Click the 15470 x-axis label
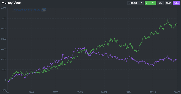This screenshot has width=181, height=94. [x=80, y=92]
